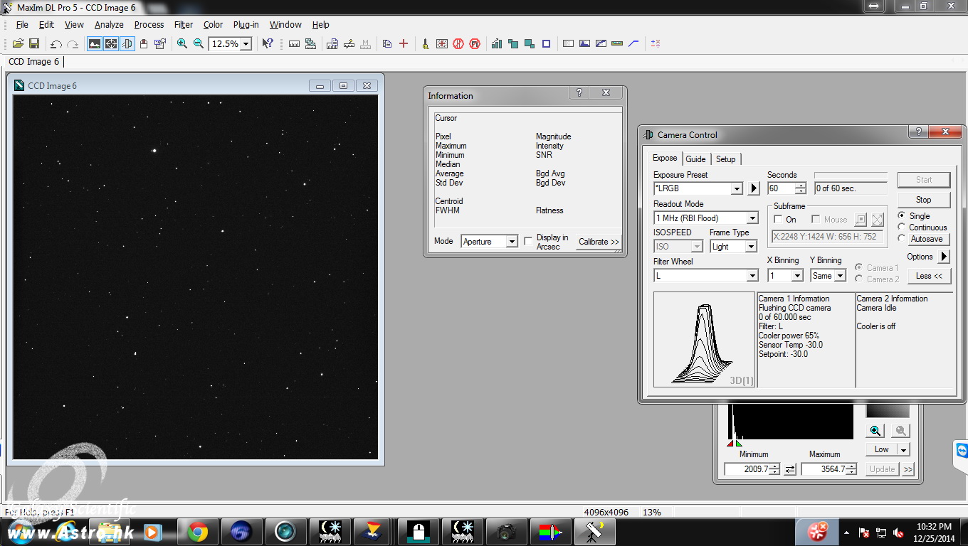Viewport: 968px width, 546px height.
Task: Open the Frame Type dropdown
Action: 750,247
